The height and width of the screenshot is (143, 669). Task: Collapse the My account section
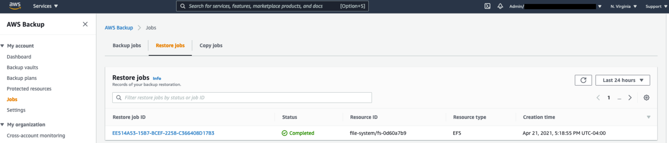[x=3, y=46]
